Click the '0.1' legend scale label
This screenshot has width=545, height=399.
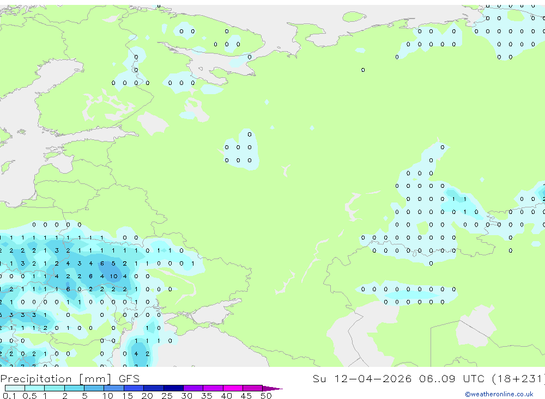pyautogui.click(x=9, y=396)
